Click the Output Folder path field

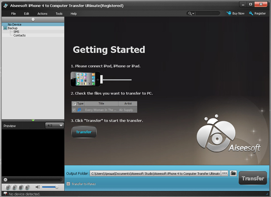[x=155, y=173]
